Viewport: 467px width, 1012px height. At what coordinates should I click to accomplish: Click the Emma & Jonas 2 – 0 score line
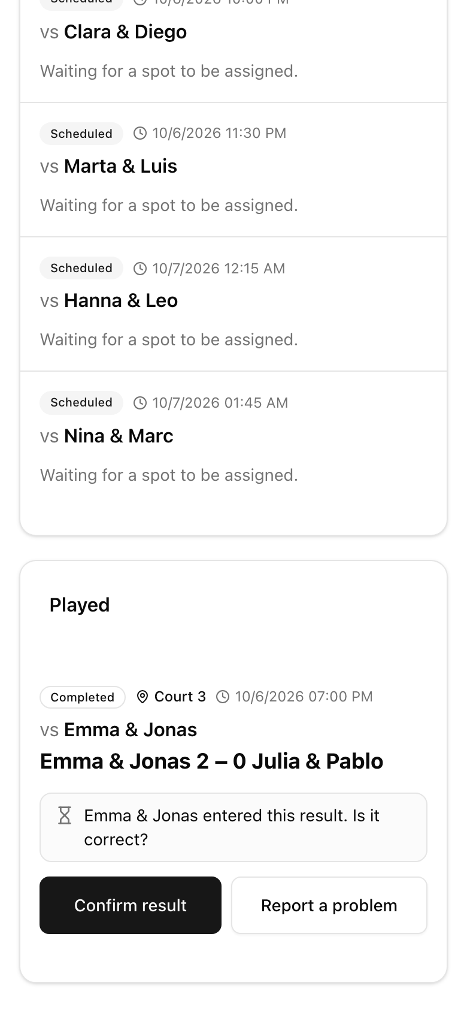tap(212, 761)
